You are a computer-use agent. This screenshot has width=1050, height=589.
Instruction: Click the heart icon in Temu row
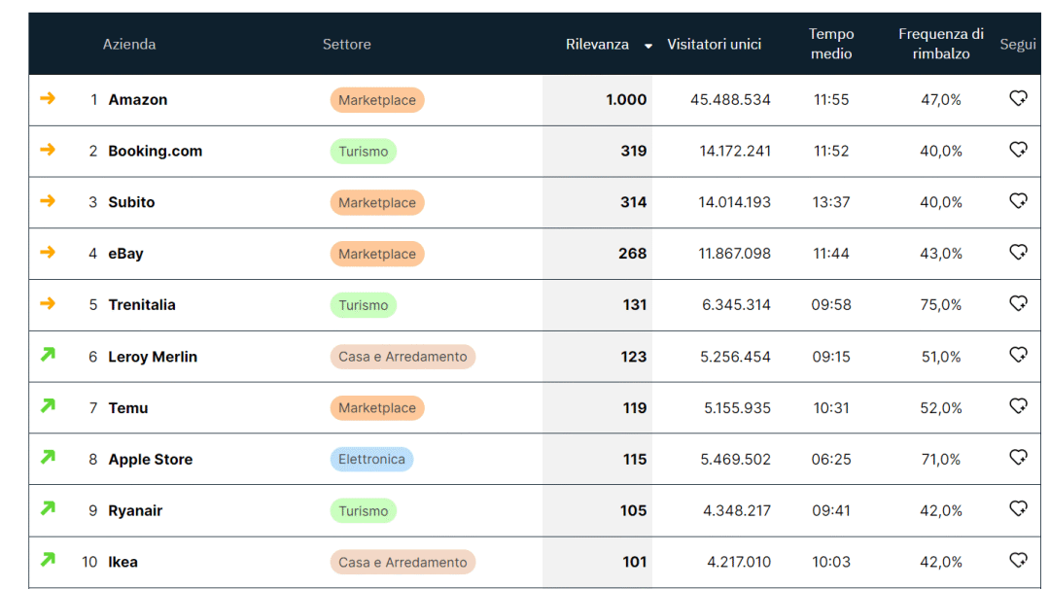pos(1018,406)
